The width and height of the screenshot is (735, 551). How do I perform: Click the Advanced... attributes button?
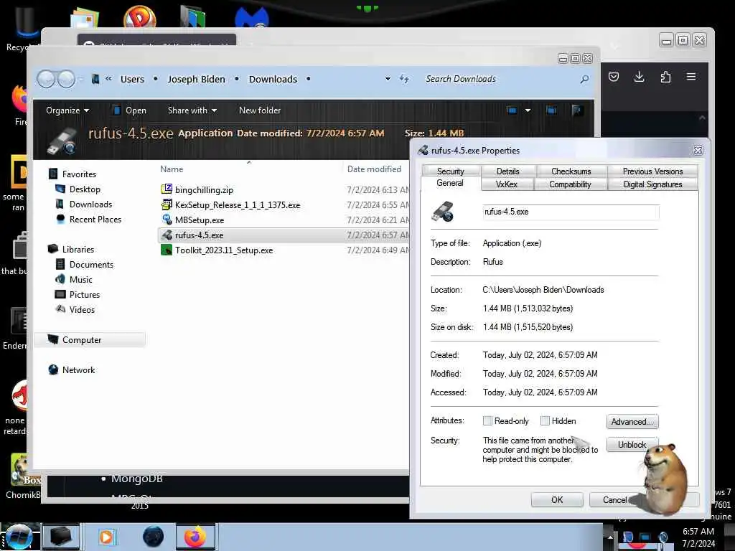(632, 422)
